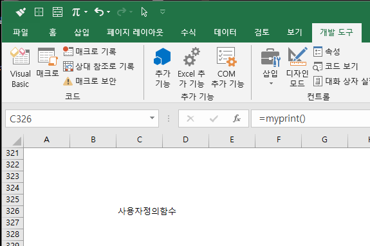Toggle 상대 참조로 기록
370x246 pixels.
point(98,66)
